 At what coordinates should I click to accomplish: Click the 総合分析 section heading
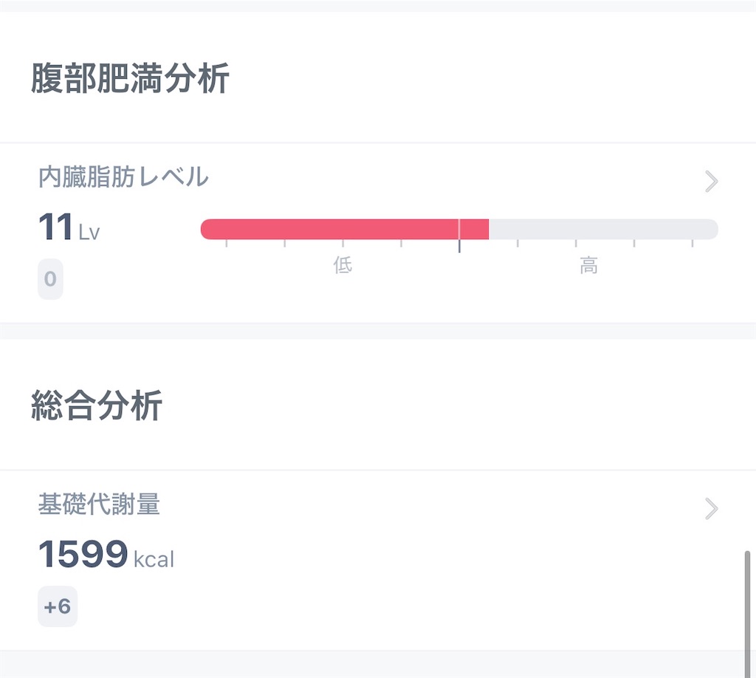pos(97,405)
